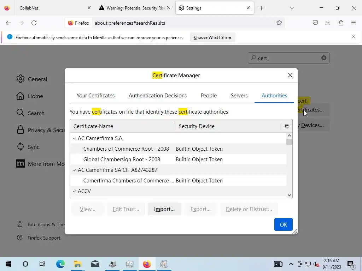Select the Authorities tab
The image size is (362, 271).
click(x=274, y=95)
